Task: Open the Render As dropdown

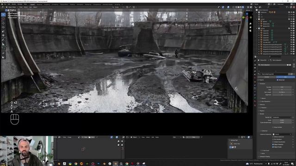Action: (x=282, y=117)
